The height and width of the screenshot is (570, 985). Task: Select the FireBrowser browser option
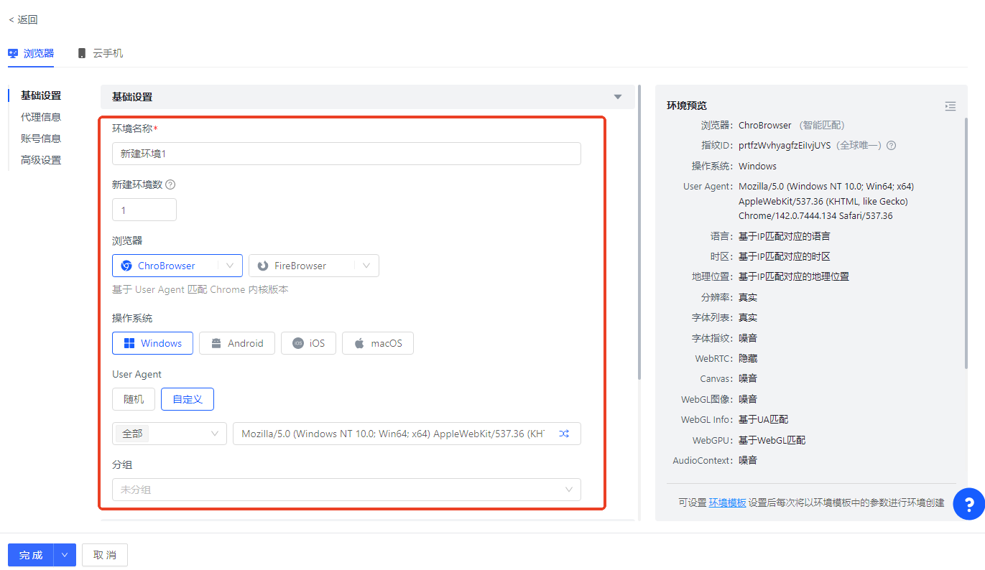[300, 266]
